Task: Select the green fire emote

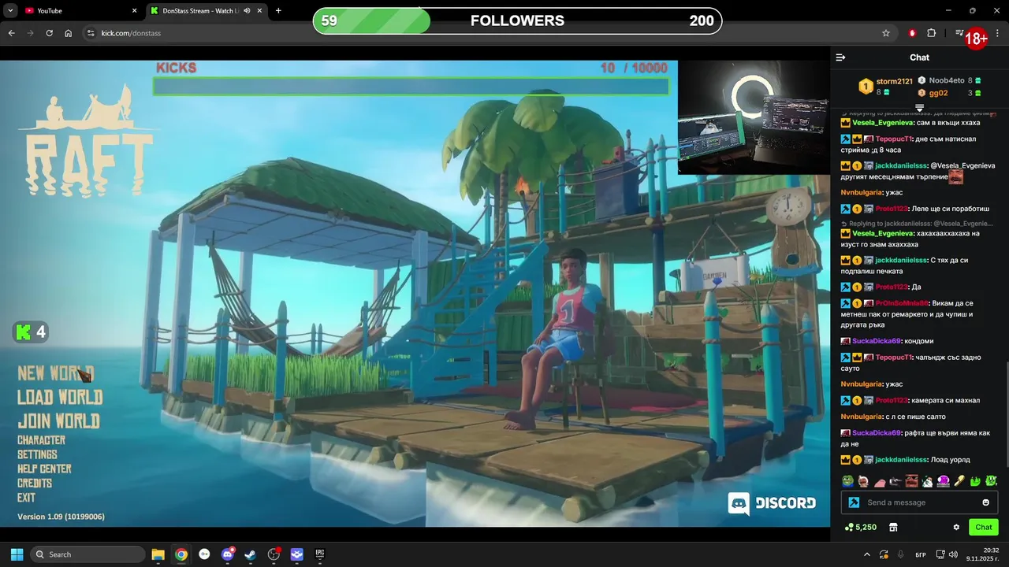Action: 974,480
